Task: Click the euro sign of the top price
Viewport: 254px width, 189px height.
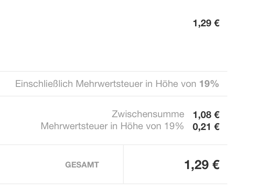Action: pos(217,23)
